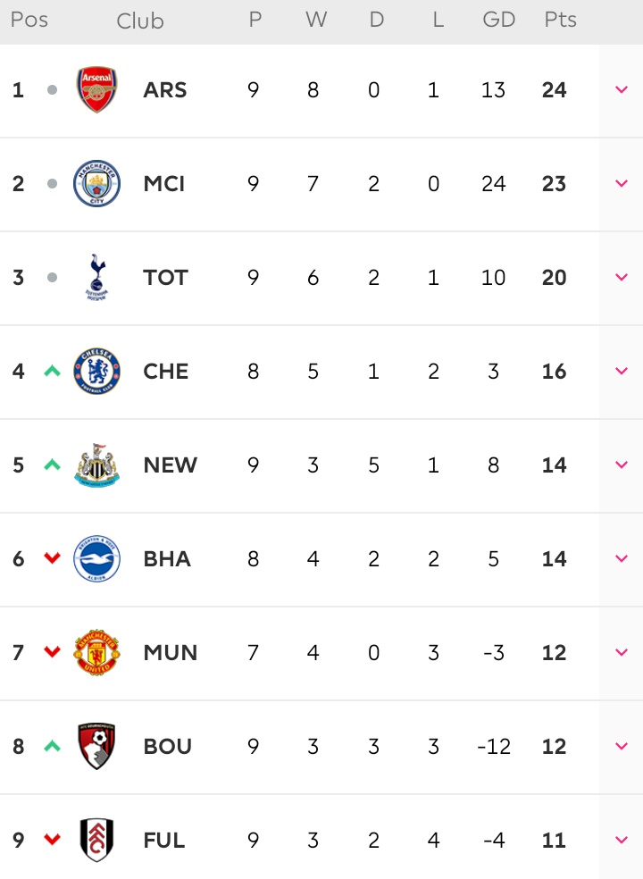Click the GD column header
Image resolution: width=643 pixels, height=879 pixels.
pyautogui.click(x=499, y=20)
